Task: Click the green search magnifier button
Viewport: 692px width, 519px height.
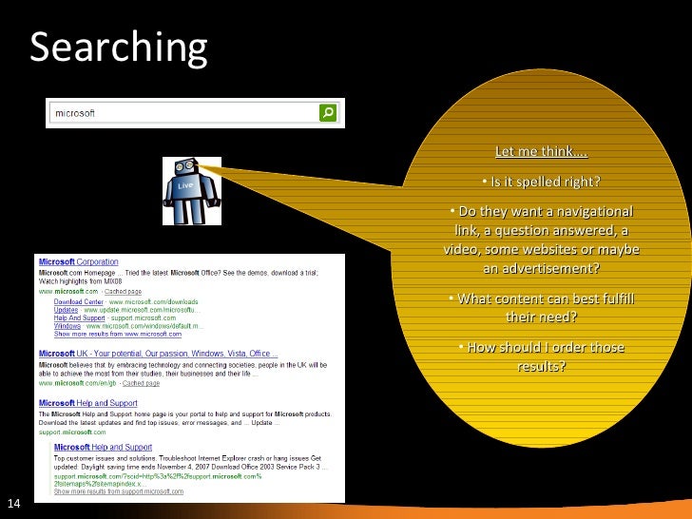Action: [x=327, y=113]
